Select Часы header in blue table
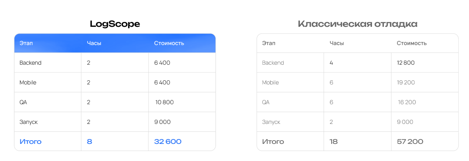This screenshot has width=469, height=161. [x=94, y=43]
